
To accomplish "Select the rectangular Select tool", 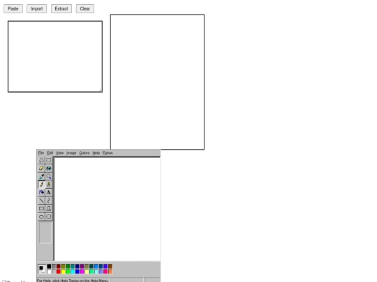I will tap(49, 160).
